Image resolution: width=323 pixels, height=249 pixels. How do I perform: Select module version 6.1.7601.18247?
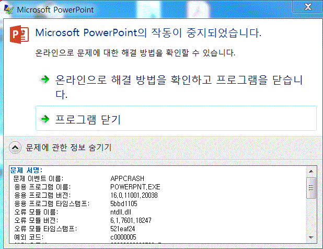(x=131, y=221)
